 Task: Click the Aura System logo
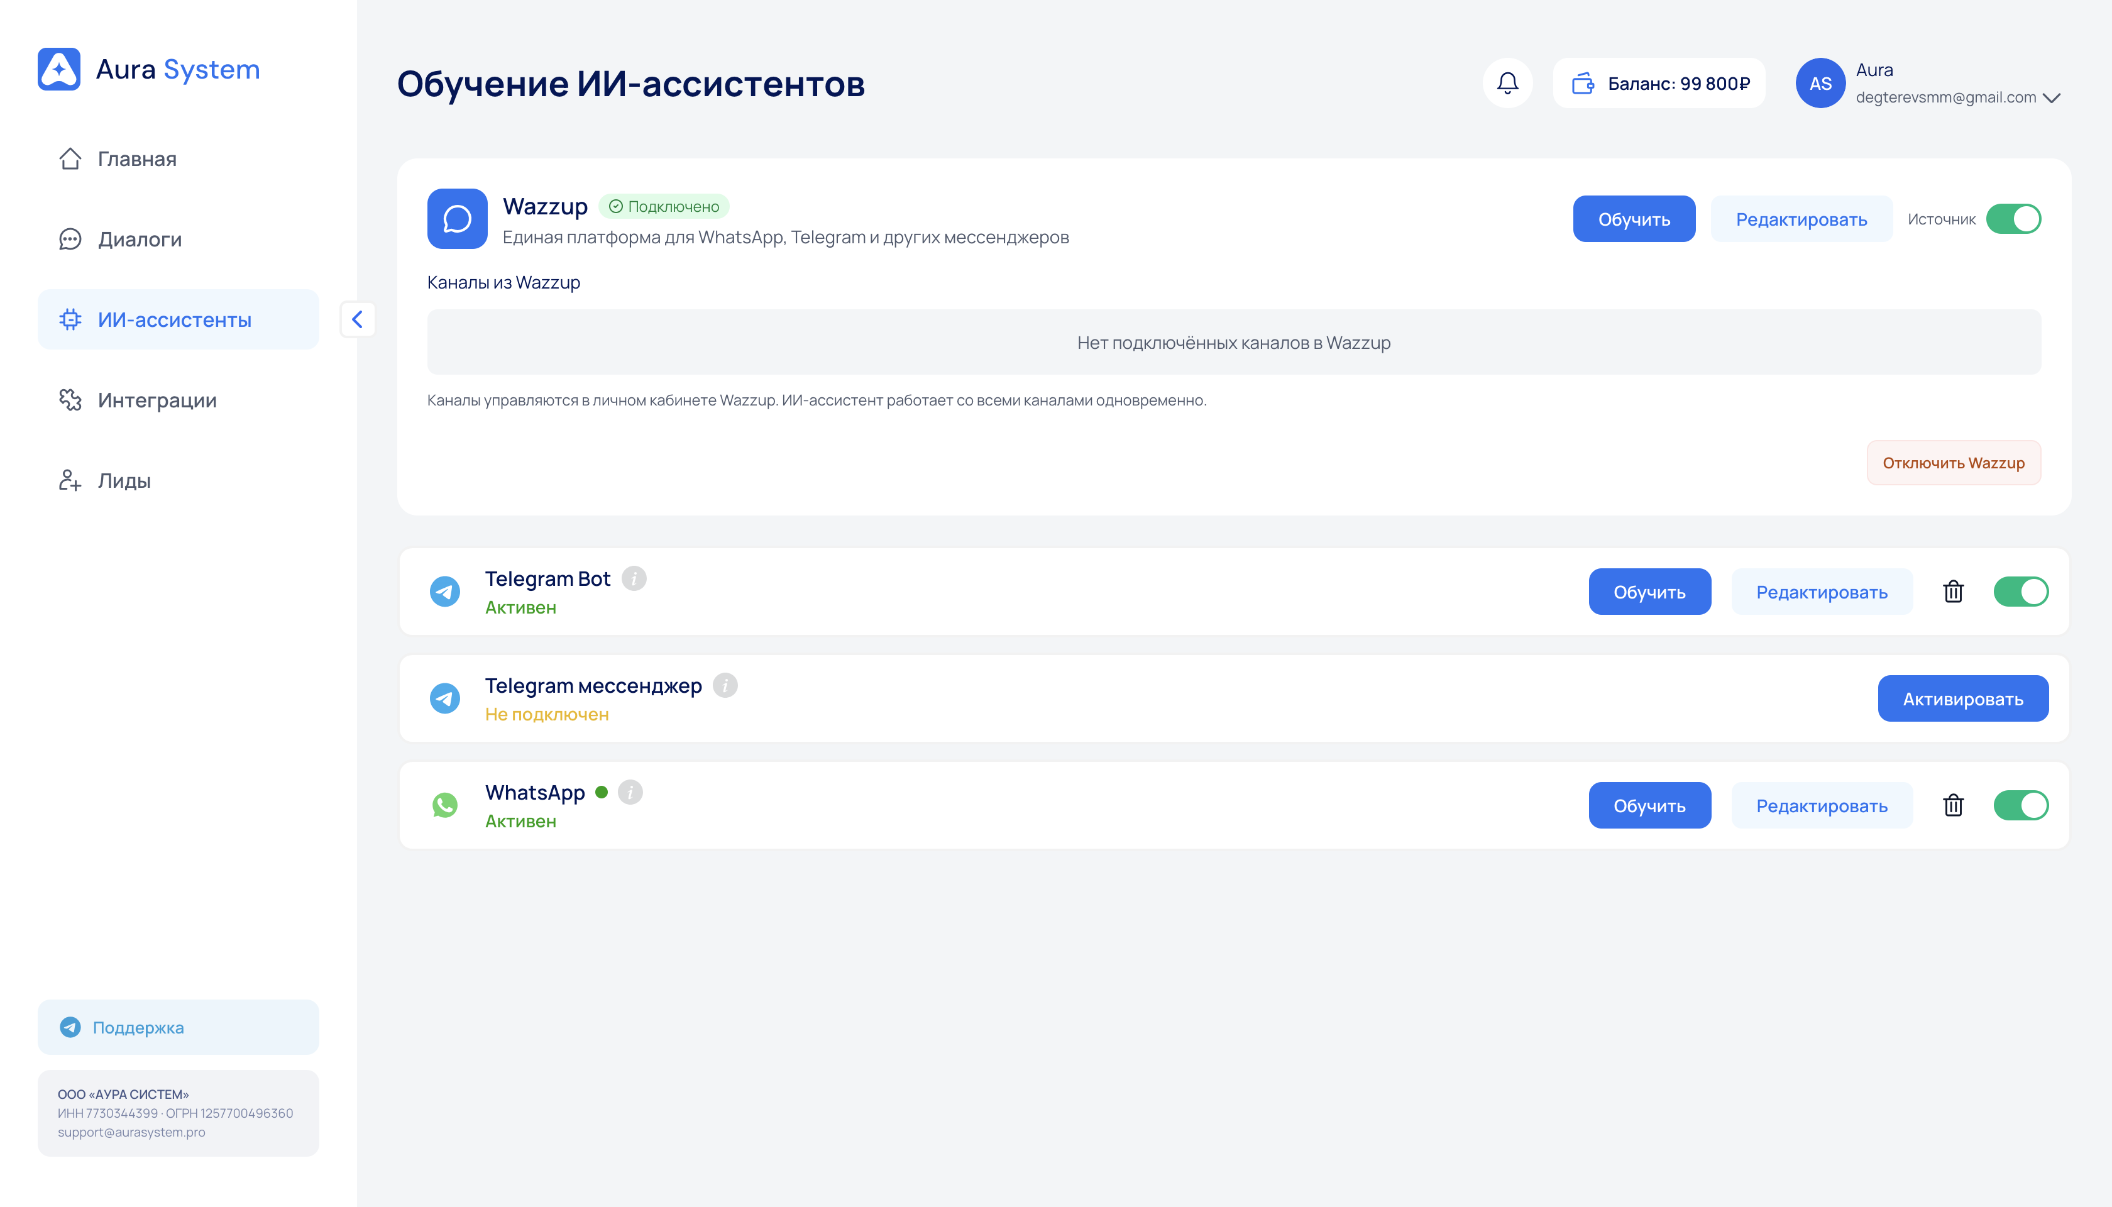pyautogui.click(x=59, y=69)
